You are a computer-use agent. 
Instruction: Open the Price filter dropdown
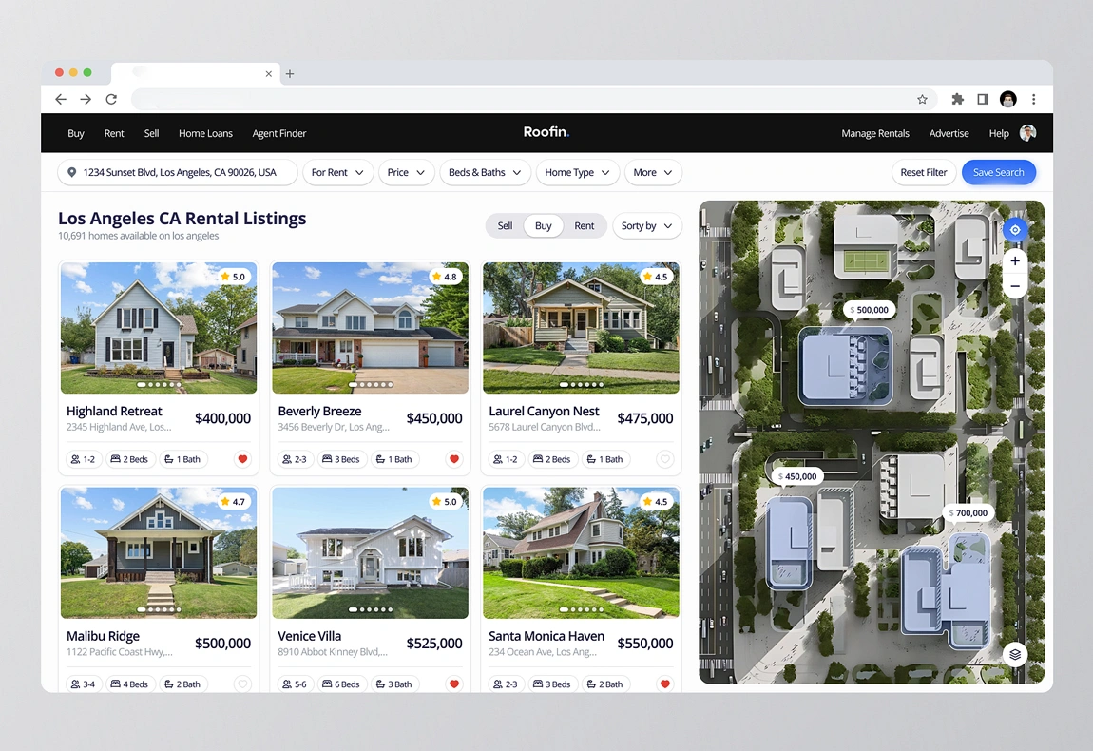click(x=406, y=172)
